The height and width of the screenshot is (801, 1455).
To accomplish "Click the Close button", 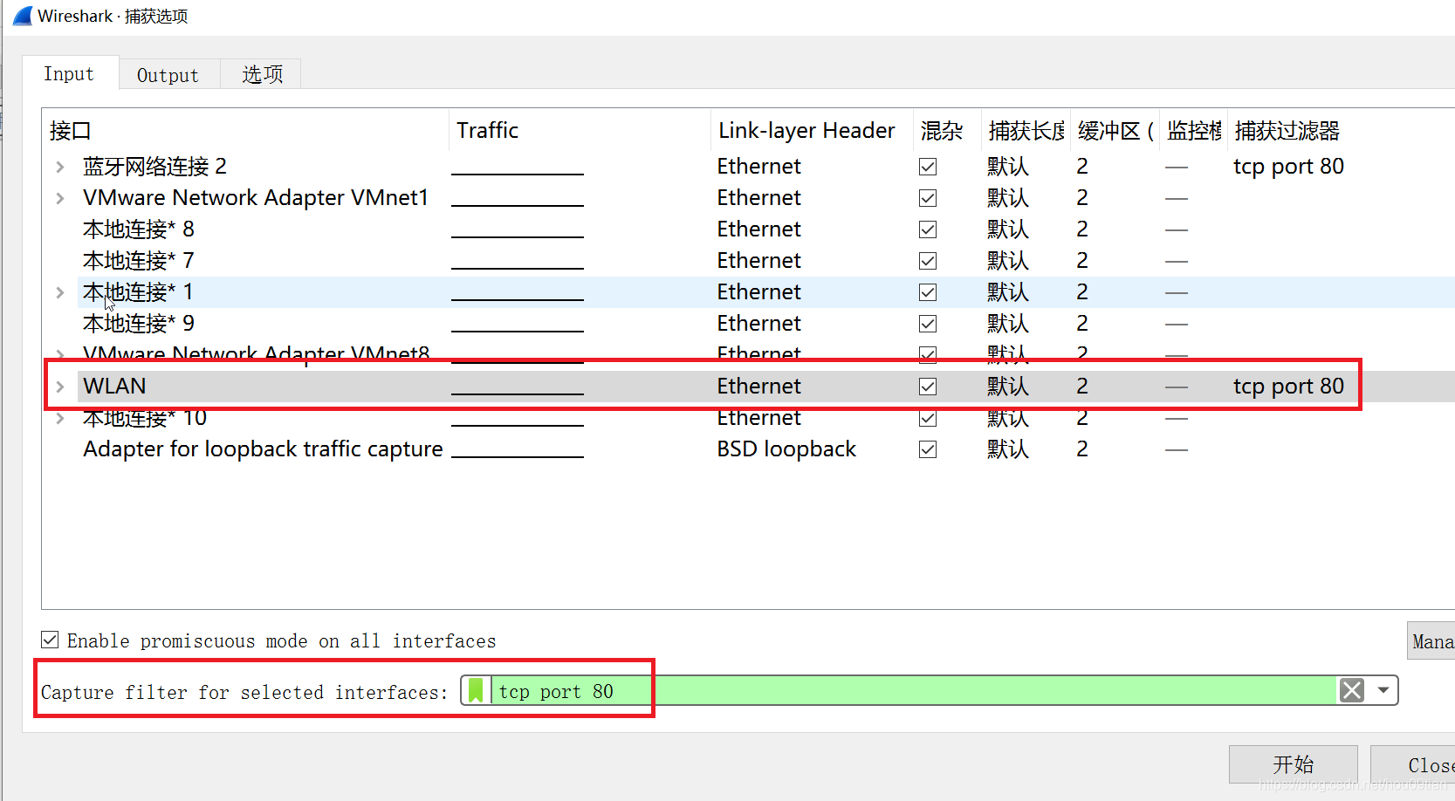I will [x=1413, y=764].
